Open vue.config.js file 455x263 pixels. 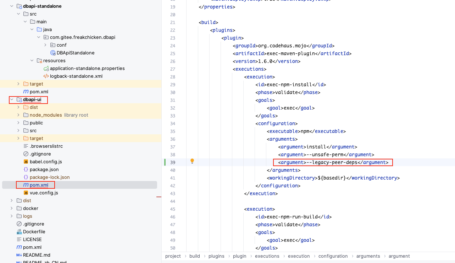click(44, 193)
